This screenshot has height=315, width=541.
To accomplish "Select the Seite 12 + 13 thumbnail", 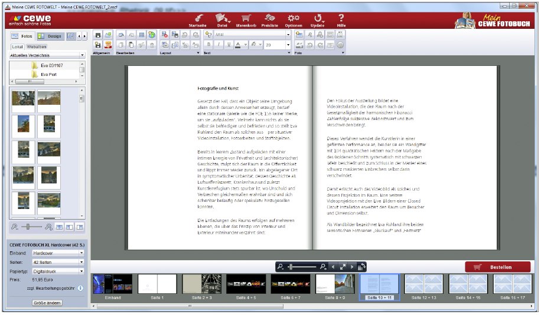I will point(424,284).
